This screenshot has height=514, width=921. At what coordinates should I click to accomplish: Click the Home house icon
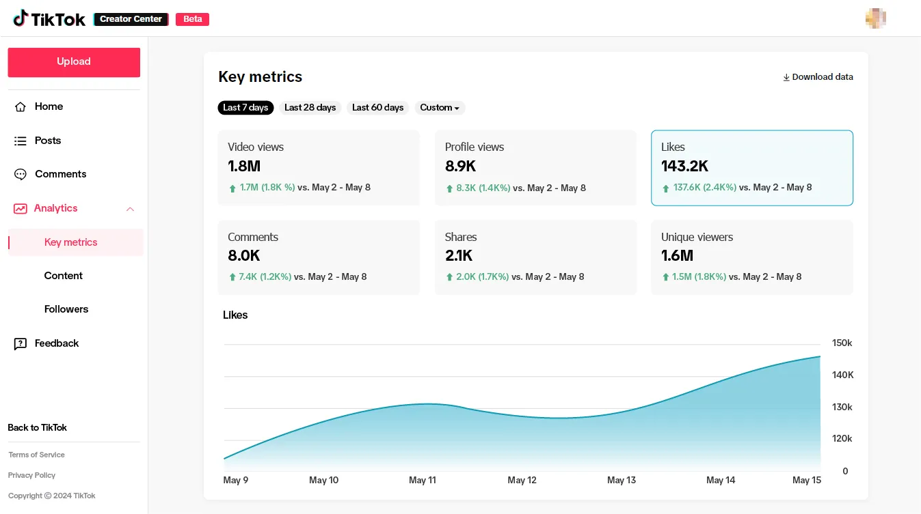coord(21,106)
